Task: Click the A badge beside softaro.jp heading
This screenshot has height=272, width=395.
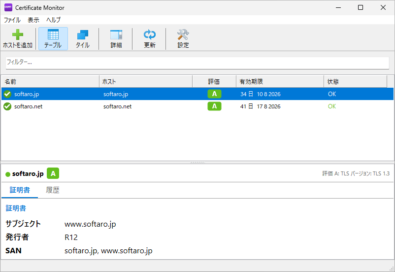Action: pyautogui.click(x=53, y=173)
